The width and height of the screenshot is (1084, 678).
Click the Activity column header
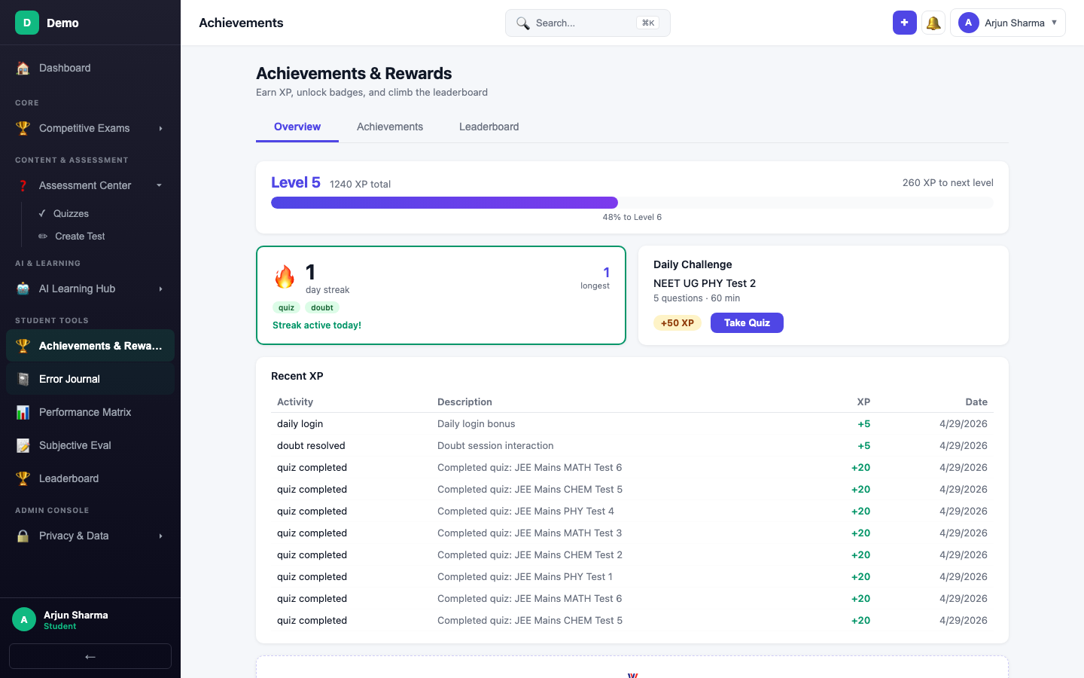295,402
